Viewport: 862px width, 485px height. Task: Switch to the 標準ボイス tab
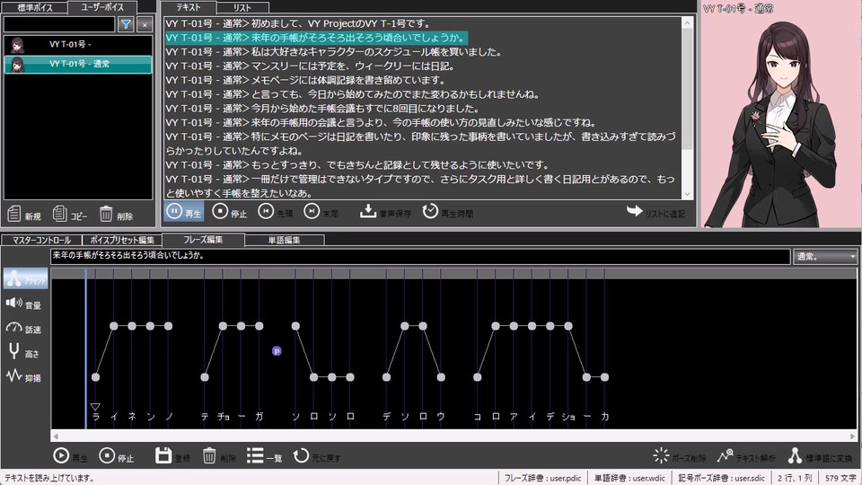(x=34, y=7)
